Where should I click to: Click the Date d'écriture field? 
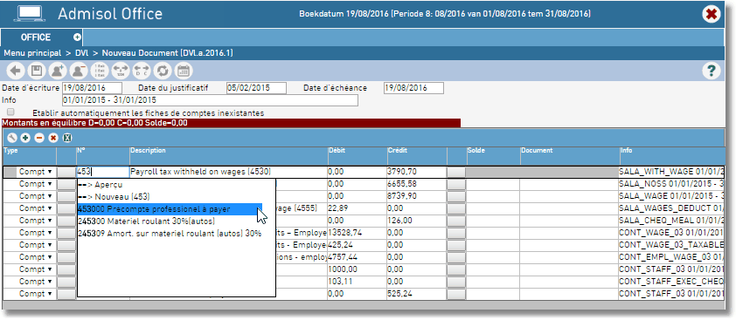92,88
